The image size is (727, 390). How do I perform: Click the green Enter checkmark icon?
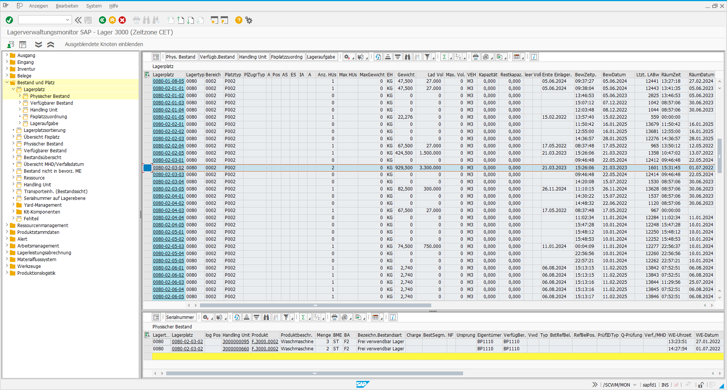(9, 20)
